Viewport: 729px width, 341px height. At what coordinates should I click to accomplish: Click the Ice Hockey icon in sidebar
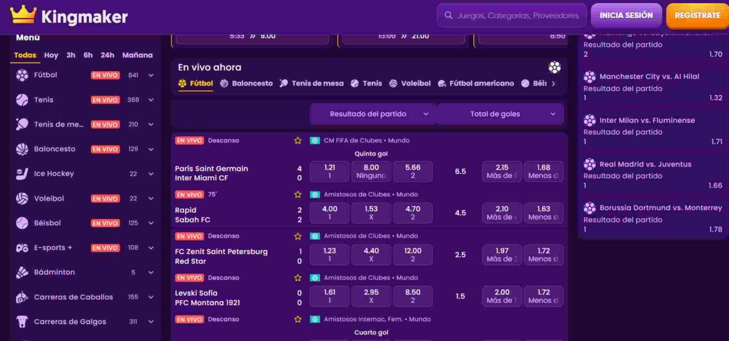[x=22, y=174]
